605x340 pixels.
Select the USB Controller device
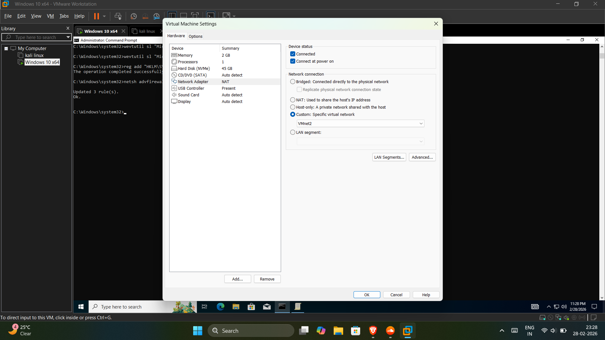pos(225,88)
